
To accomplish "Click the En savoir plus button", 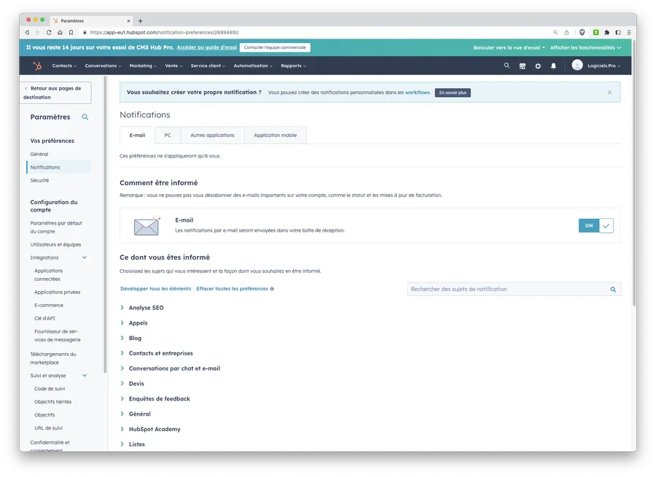I will [453, 93].
